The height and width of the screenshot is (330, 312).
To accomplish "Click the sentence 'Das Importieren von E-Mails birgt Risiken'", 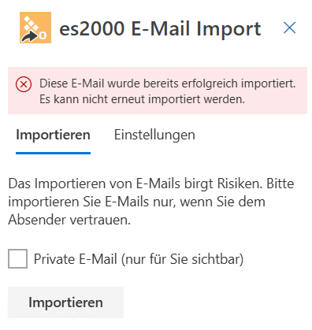I will tap(136, 184).
